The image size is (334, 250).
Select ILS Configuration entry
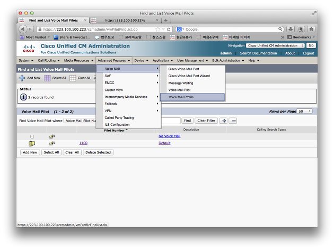click(x=128, y=124)
